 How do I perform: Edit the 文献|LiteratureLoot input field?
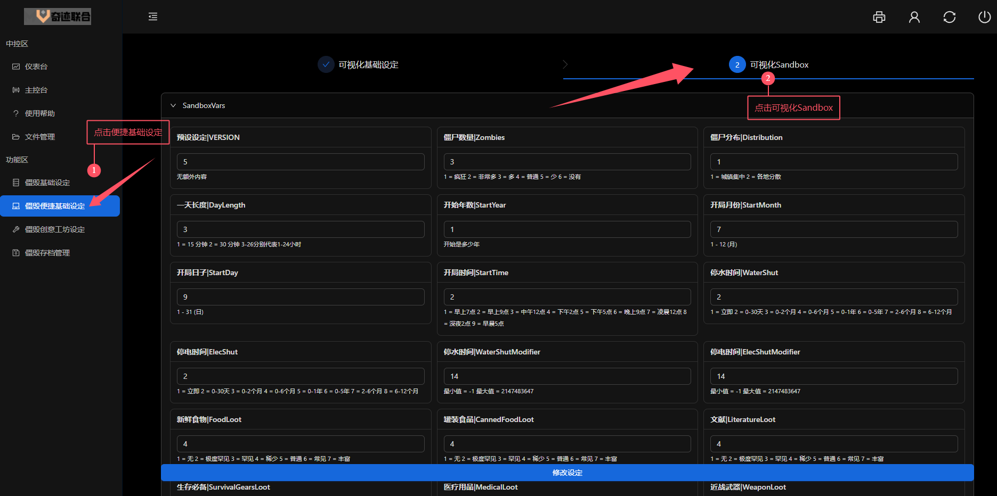(834, 444)
